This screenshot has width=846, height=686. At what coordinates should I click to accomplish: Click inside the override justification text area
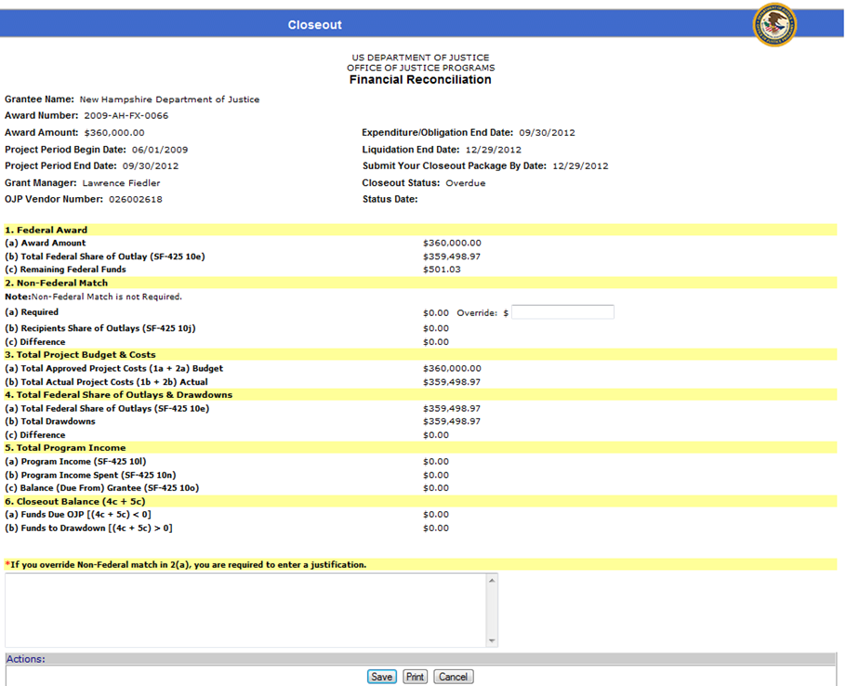click(245, 609)
